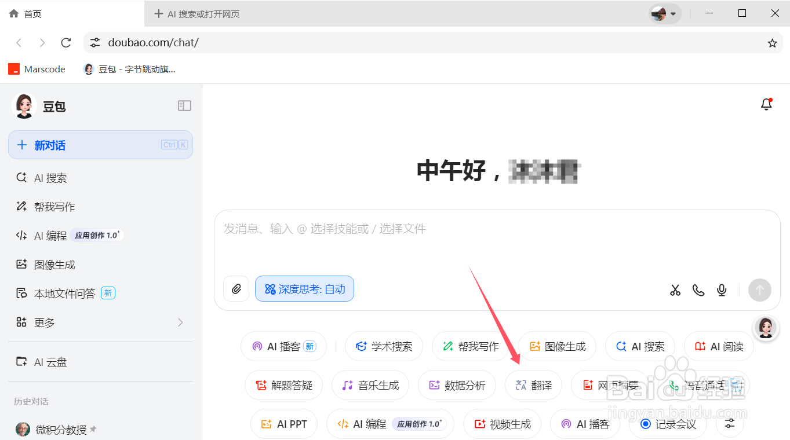Select the 翻译 skill chip
Image resolution: width=790 pixels, height=440 pixels.
pyautogui.click(x=533, y=385)
